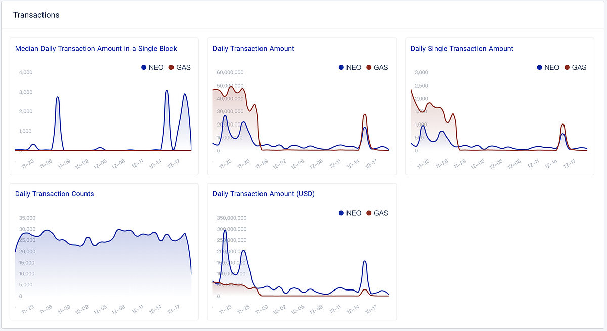This screenshot has width=607, height=331.
Task: Click the blue NEO legend dot on Median Daily chart
Action: (x=143, y=67)
